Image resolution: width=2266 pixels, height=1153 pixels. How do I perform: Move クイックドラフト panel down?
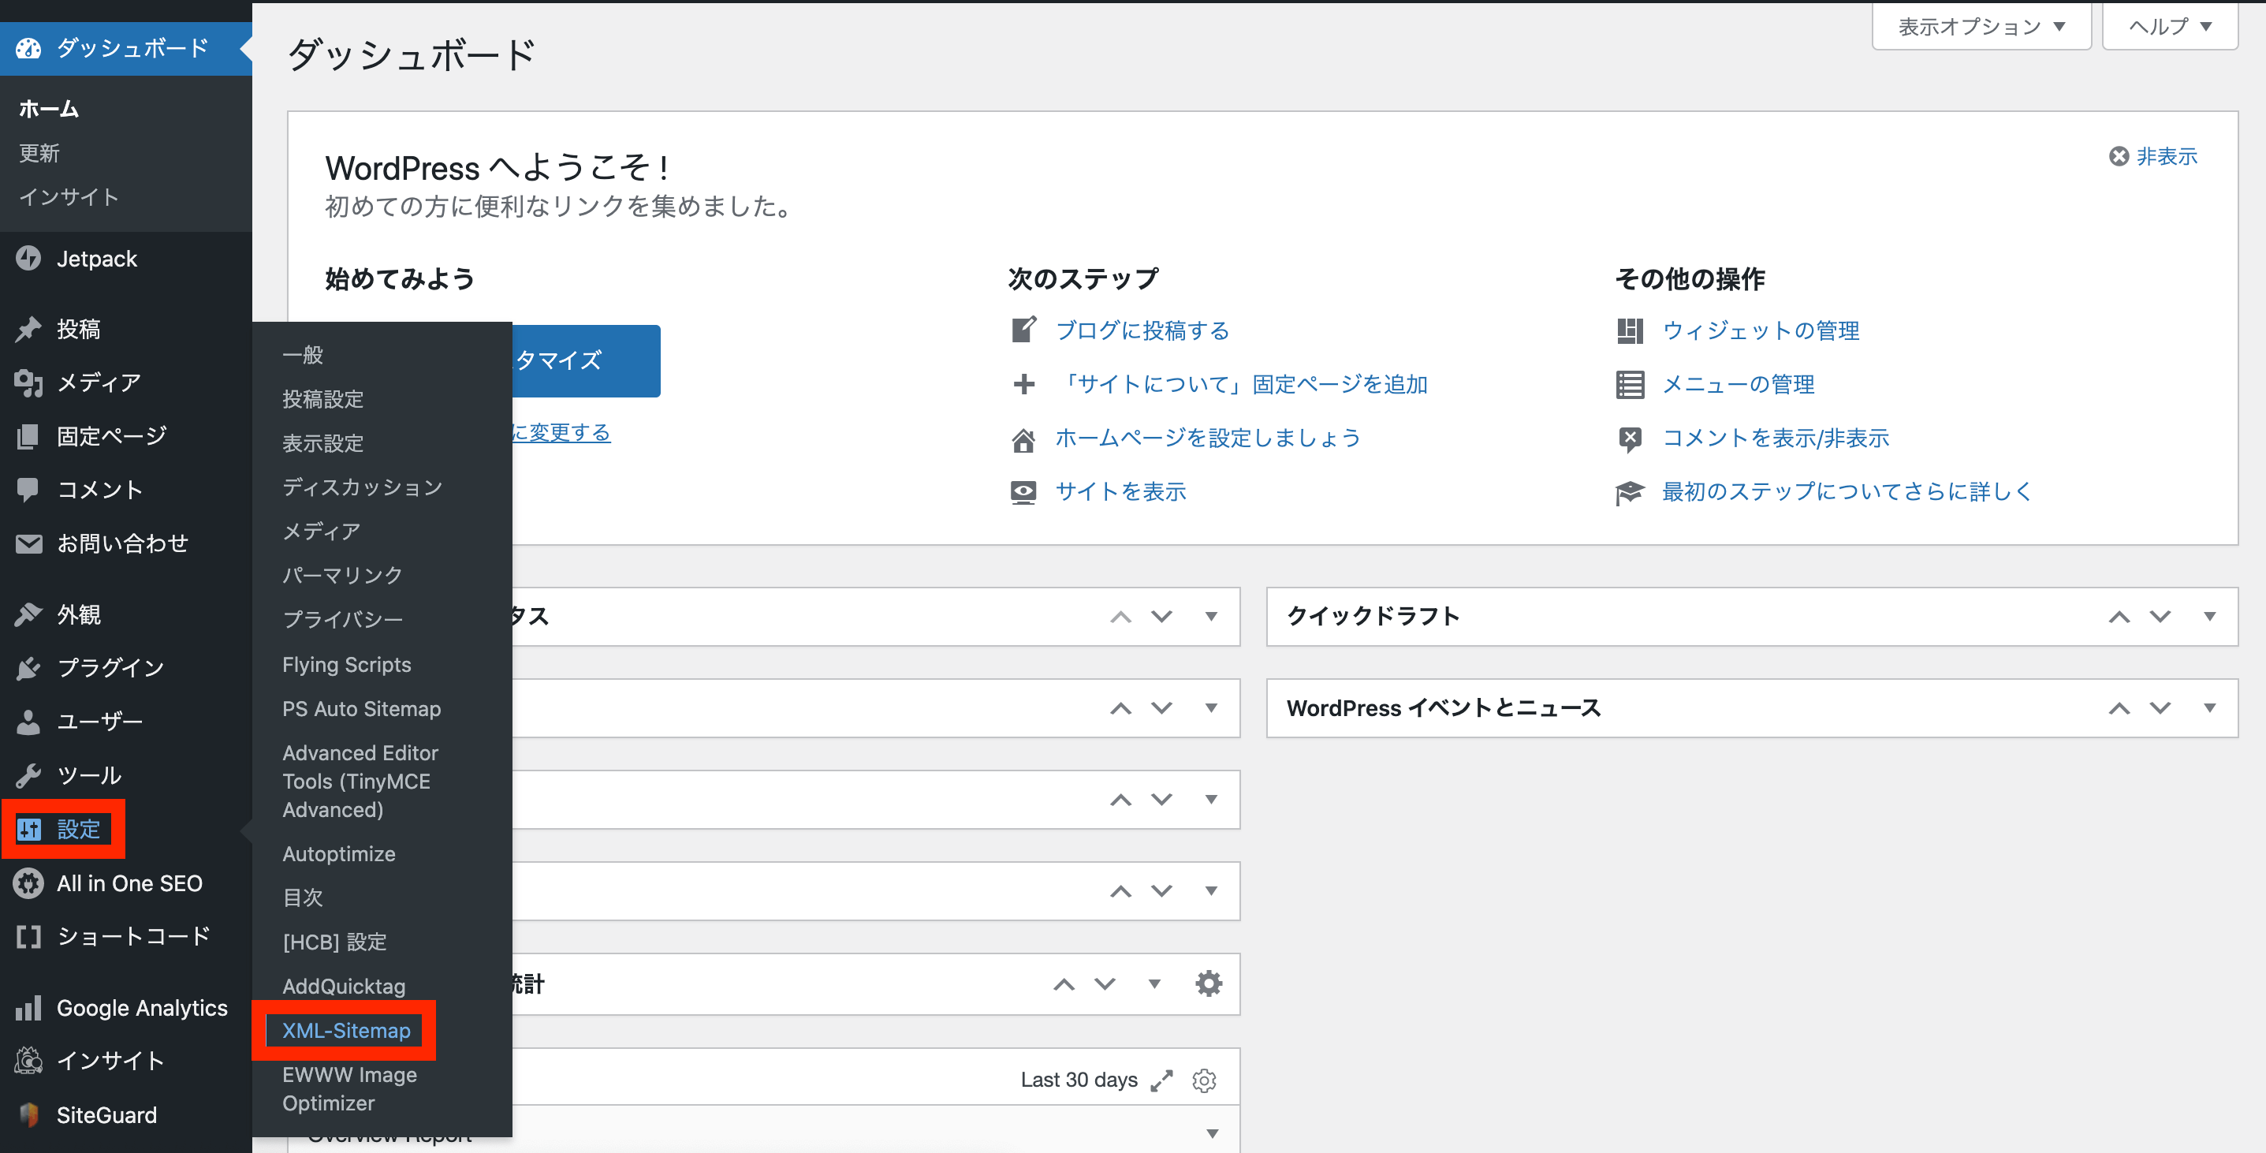pos(2160,616)
